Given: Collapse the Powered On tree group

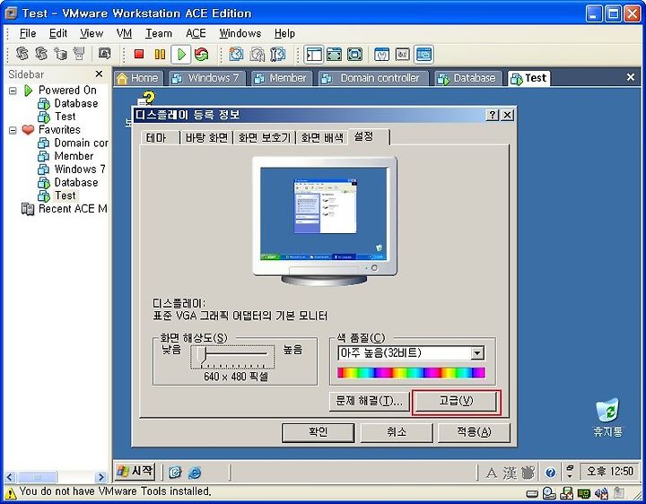Looking at the screenshot, I should point(13,91).
